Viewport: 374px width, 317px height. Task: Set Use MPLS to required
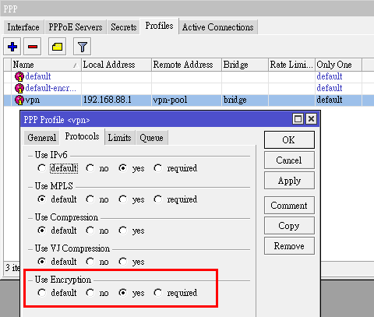[x=158, y=199]
